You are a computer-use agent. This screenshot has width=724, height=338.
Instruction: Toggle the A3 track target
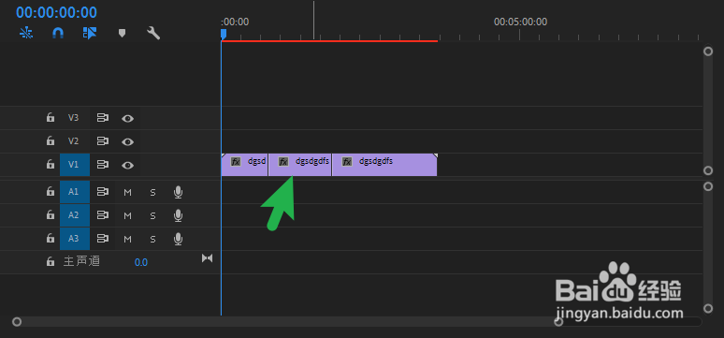tap(74, 239)
